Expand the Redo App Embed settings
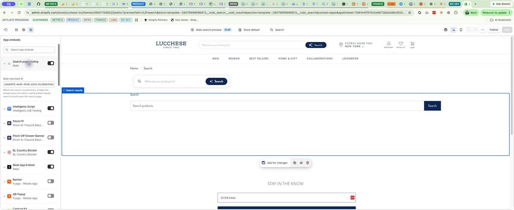 pos(5,167)
